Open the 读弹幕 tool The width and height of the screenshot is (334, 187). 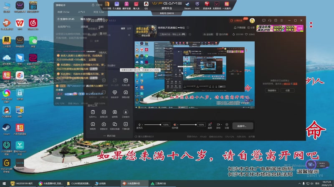click(x=114, y=113)
